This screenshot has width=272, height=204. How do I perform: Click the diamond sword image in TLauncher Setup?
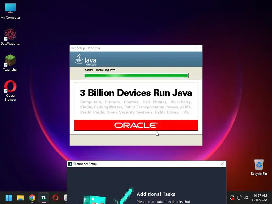click(124, 196)
